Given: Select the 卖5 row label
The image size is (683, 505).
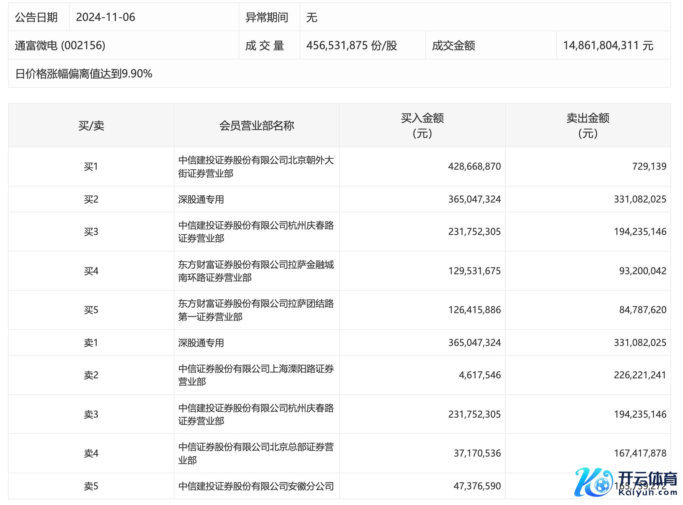Looking at the screenshot, I should tap(91, 486).
